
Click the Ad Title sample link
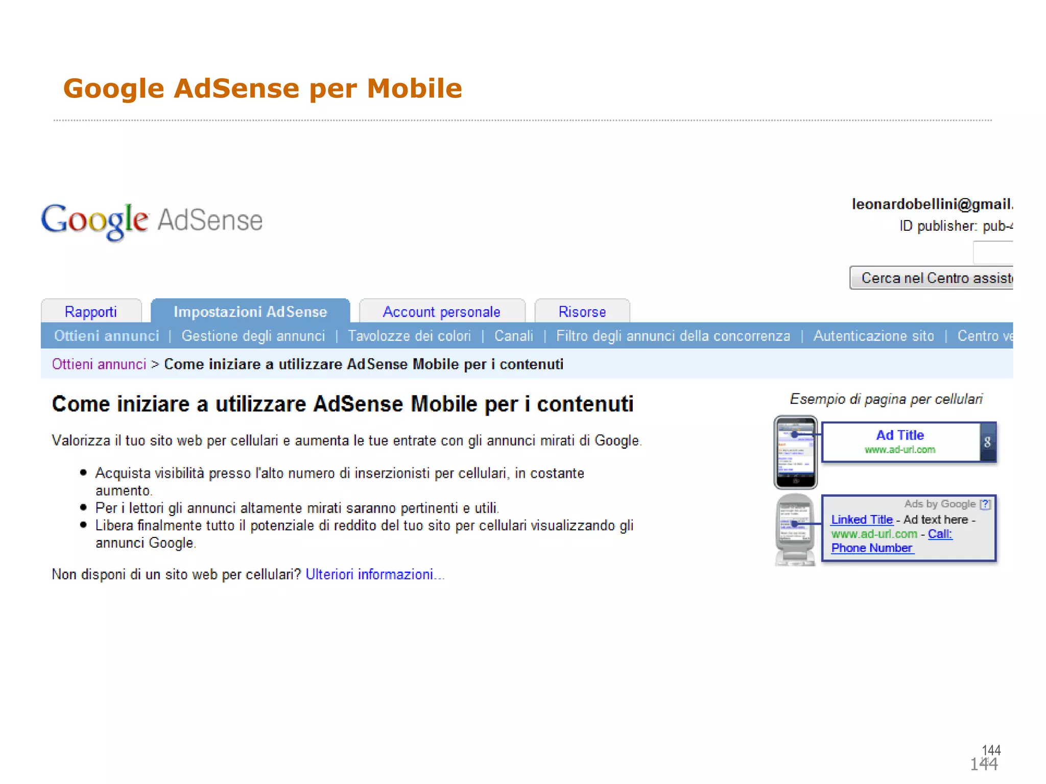(x=900, y=435)
